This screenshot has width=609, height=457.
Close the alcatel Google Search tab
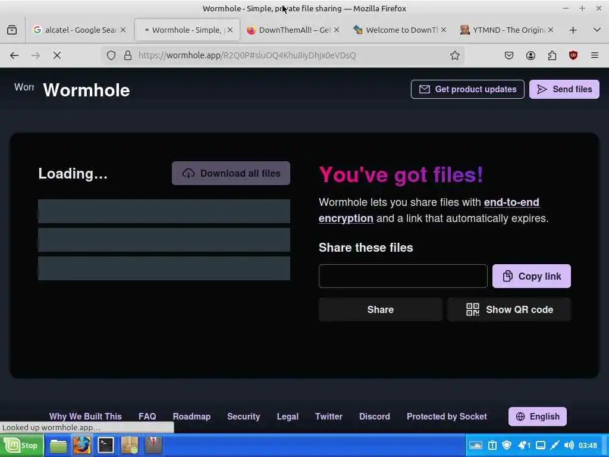click(x=123, y=30)
